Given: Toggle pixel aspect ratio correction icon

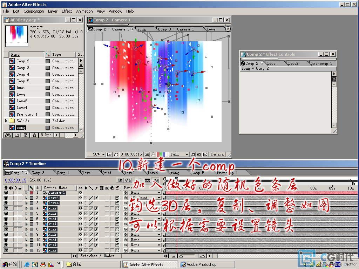Looking at the screenshot, I should point(205,154).
